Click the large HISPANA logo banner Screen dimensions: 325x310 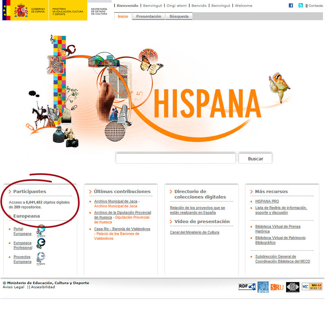point(208,103)
